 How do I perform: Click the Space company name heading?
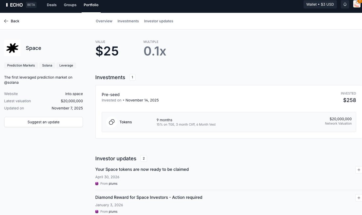coord(33,48)
